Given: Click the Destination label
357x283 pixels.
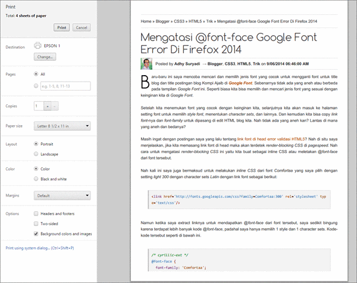Looking at the screenshot, I should (15, 47).
